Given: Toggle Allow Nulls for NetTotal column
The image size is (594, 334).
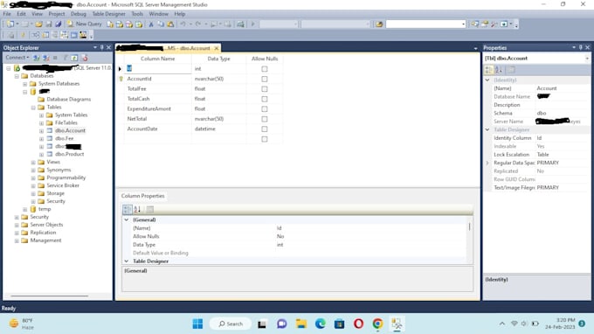Looking at the screenshot, I should click(265, 119).
